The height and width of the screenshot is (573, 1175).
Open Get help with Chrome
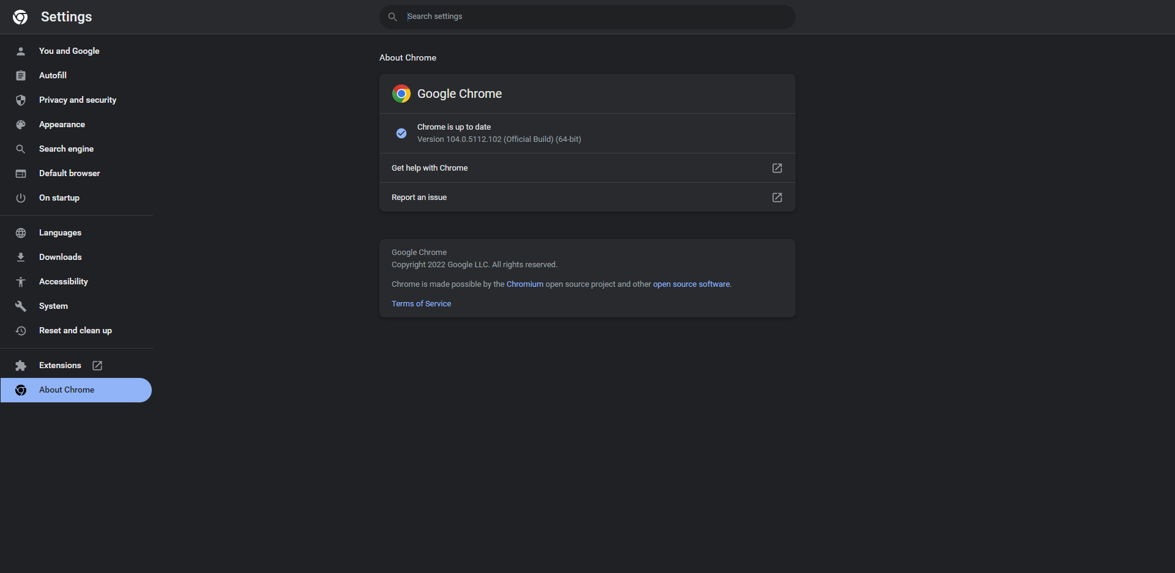587,168
